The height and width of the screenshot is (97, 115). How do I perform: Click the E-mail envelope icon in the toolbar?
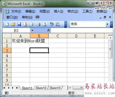[x=31, y=24]
